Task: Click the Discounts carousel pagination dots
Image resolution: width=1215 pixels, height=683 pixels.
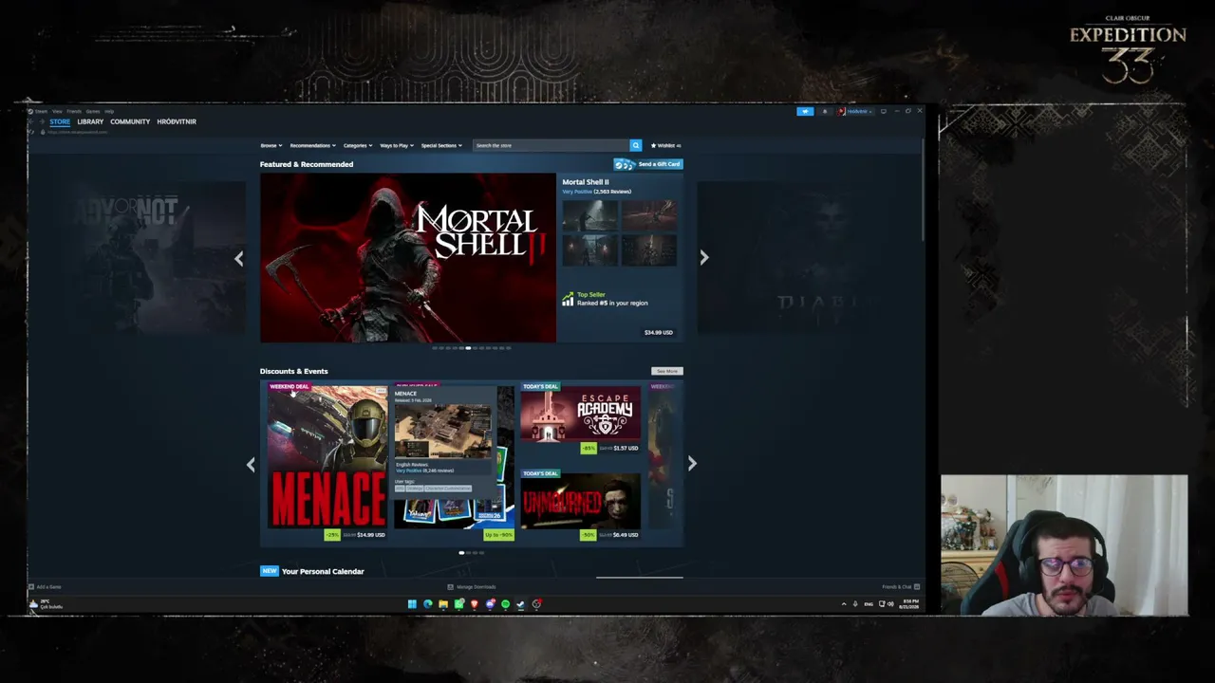Action: click(x=472, y=552)
